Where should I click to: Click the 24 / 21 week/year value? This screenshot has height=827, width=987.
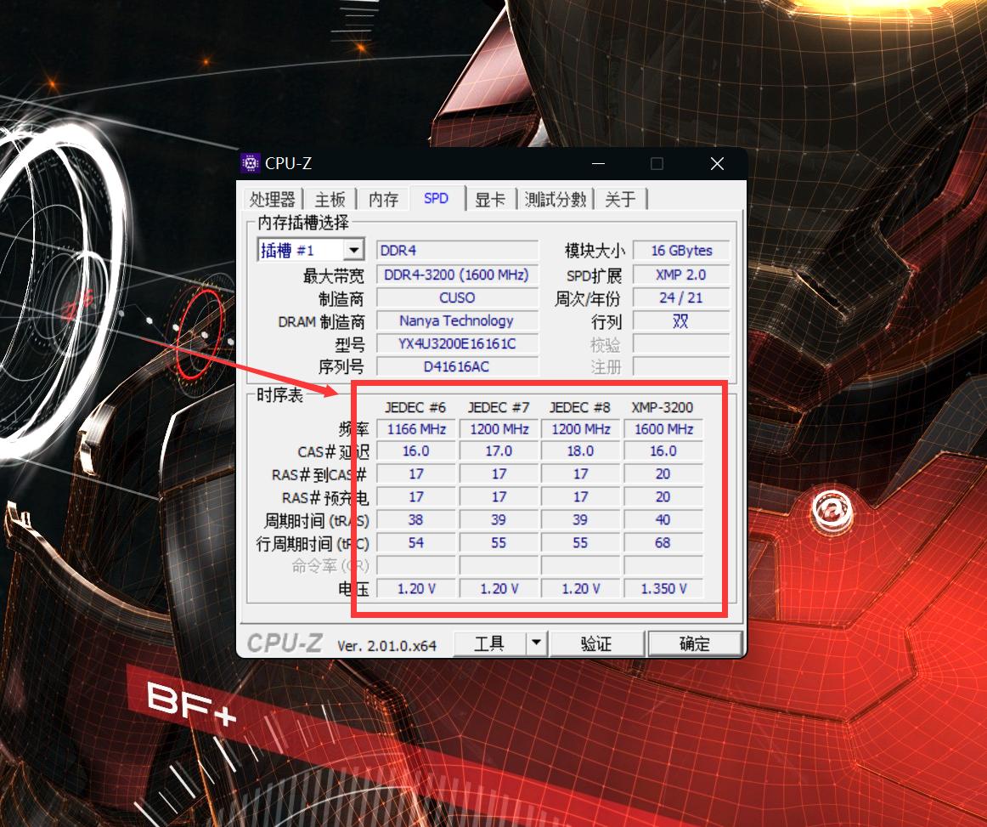[681, 297]
